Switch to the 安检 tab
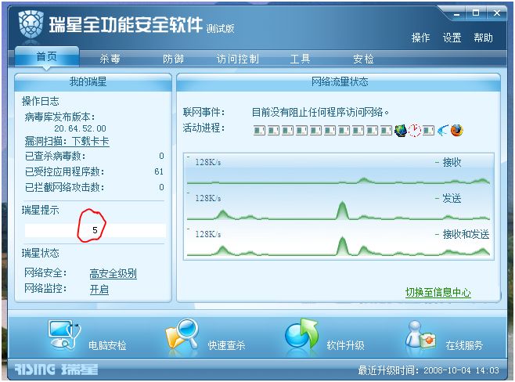The height and width of the screenshot is (382, 515). pyautogui.click(x=363, y=59)
